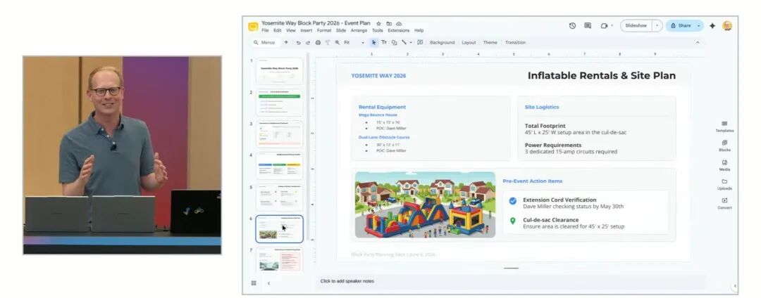Undo the last action
Image resolution: width=761 pixels, height=298 pixels.
point(299,43)
